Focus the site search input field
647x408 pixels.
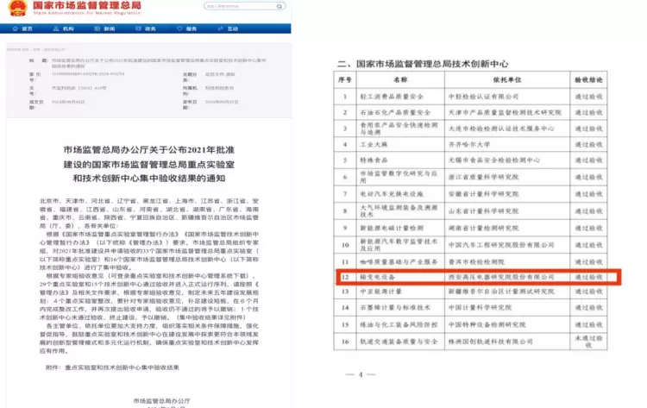tap(241, 6)
